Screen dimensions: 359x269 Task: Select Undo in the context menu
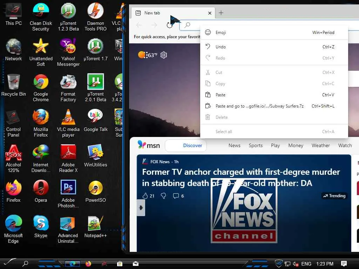tap(274, 47)
